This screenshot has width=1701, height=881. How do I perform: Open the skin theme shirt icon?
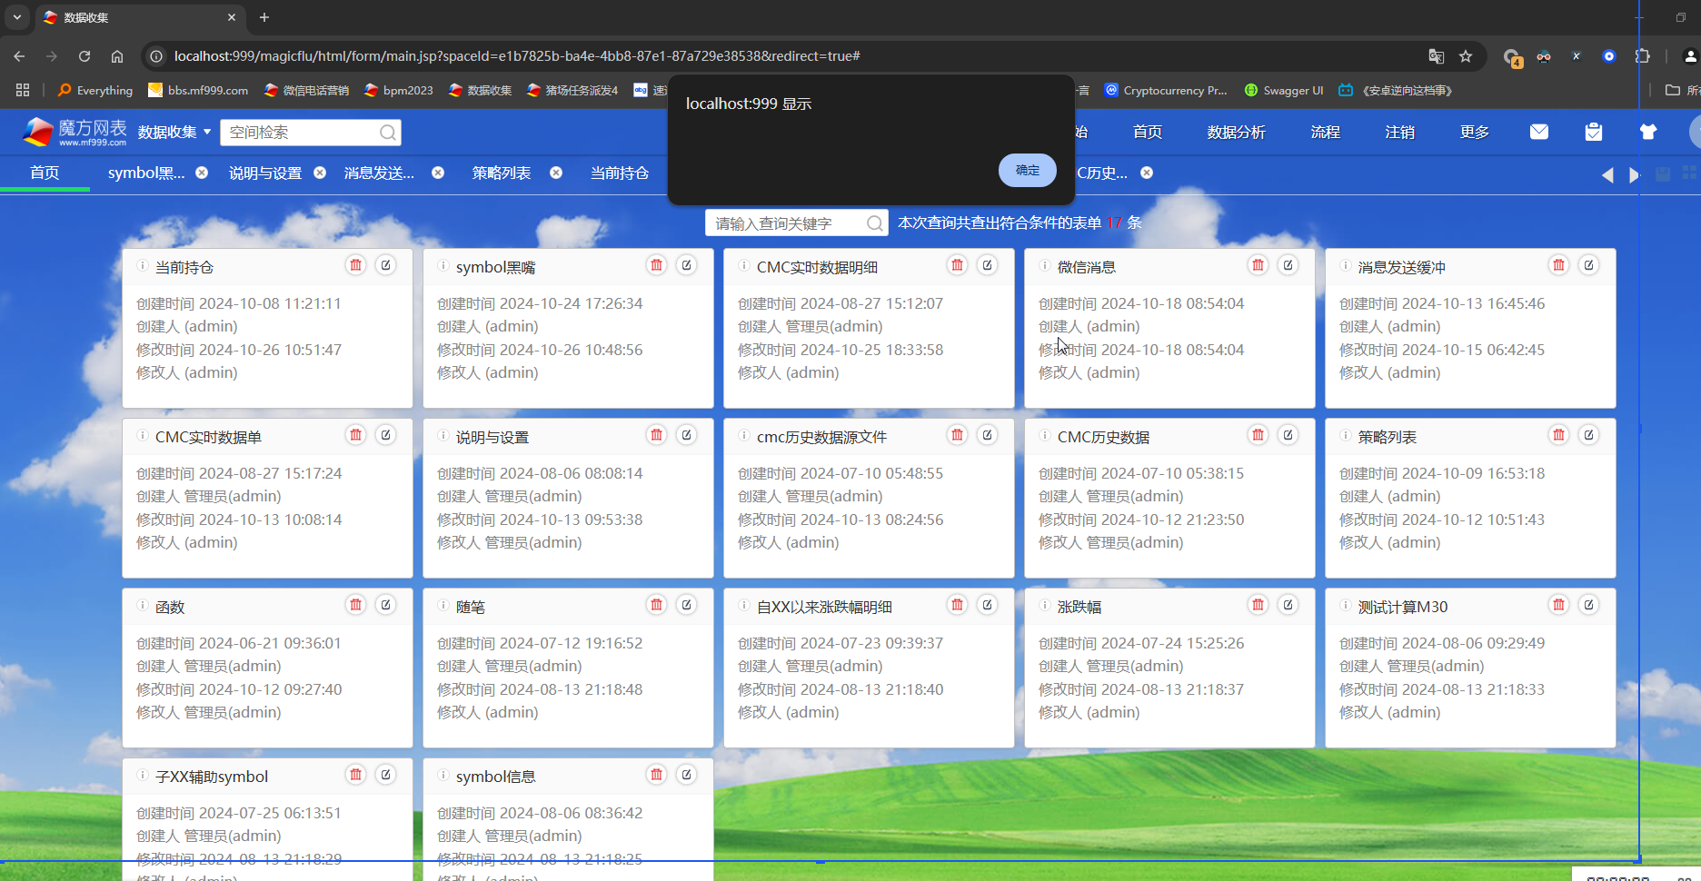[1648, 132]
